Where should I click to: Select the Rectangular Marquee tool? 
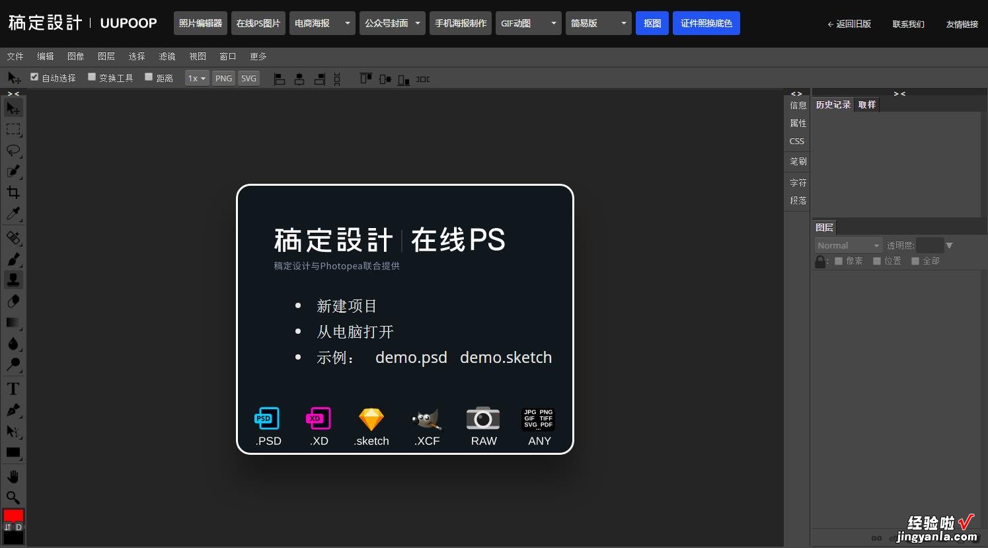(x=13, y=129)
